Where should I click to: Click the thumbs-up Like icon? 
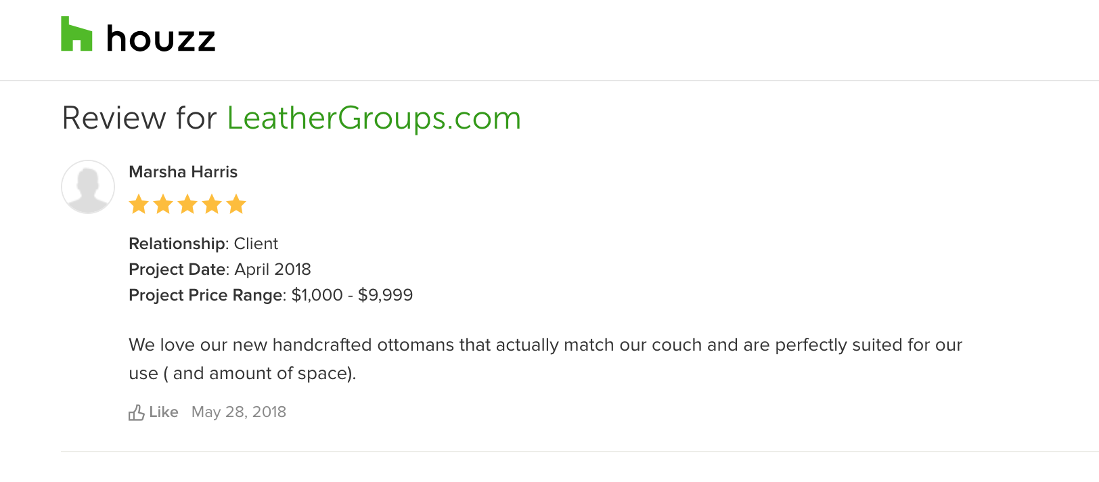(x=136, y=412)
